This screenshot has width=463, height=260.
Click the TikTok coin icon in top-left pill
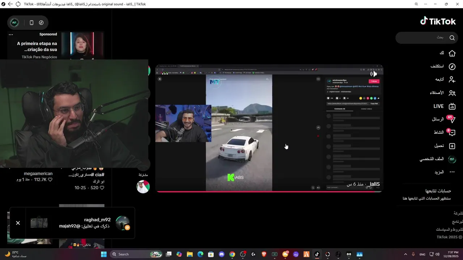[x=41, y=22]
